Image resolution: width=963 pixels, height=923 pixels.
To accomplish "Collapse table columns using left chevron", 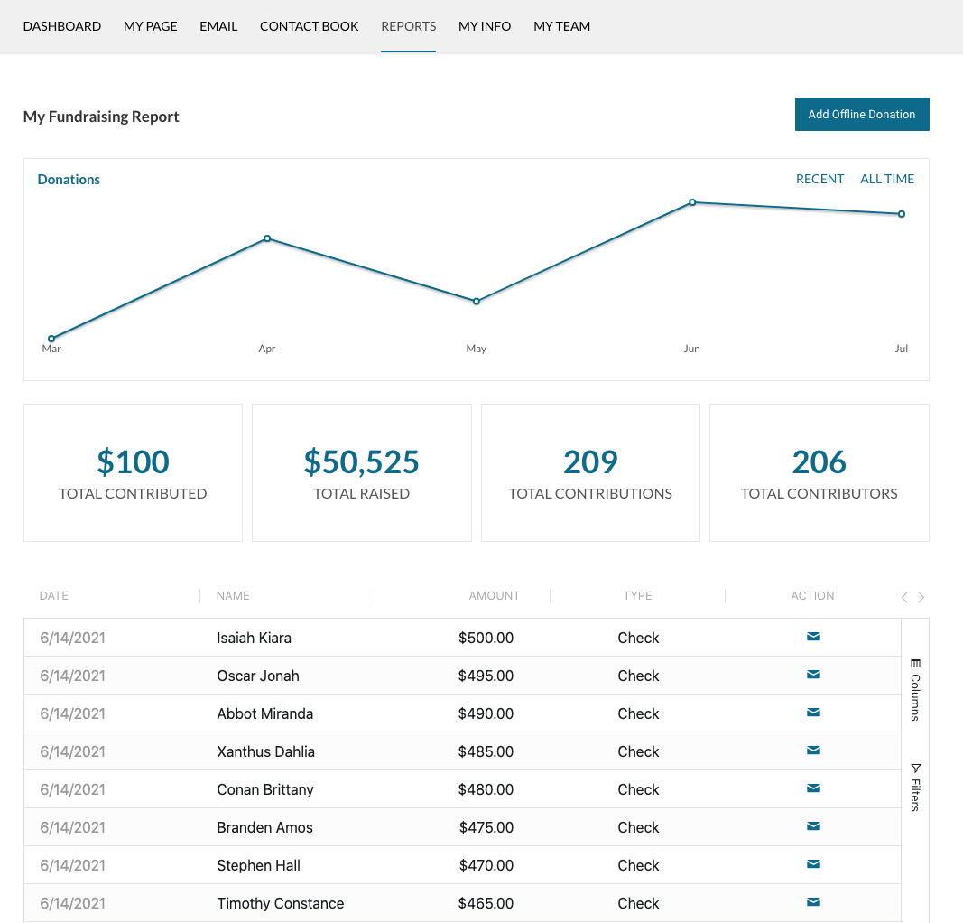I will point(903,597).
